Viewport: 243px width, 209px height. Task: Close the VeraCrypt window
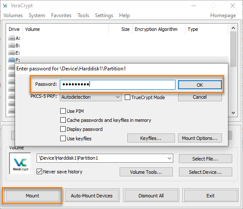tap(232, 6)
